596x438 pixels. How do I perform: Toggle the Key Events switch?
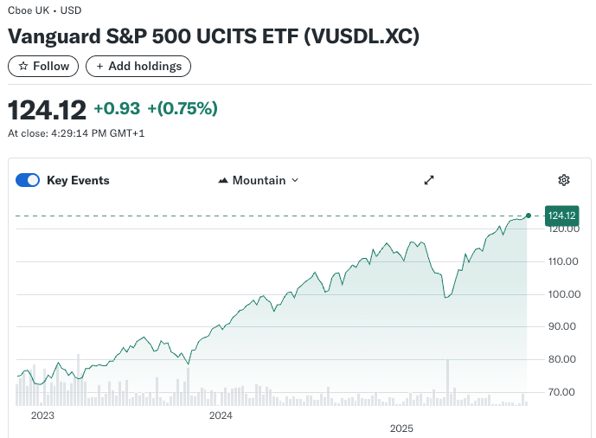click(28, 180)
